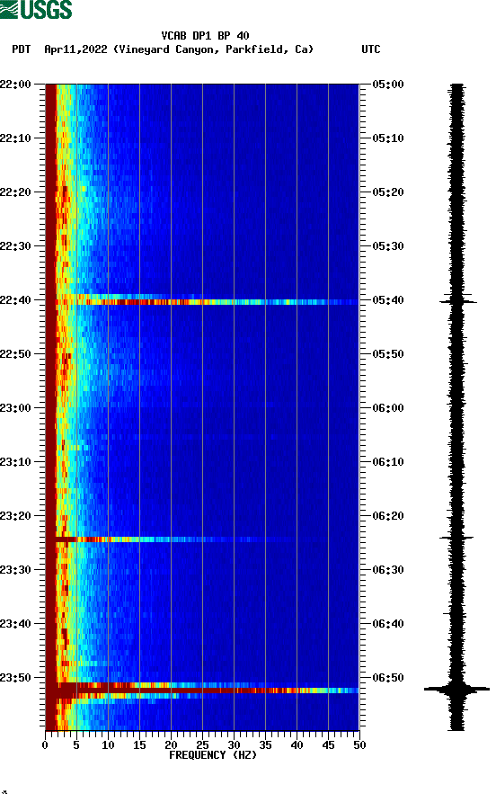The image size is (496, 802).
Task: Click the 15 Hz frequency tick label
Action: click(139, 745)
